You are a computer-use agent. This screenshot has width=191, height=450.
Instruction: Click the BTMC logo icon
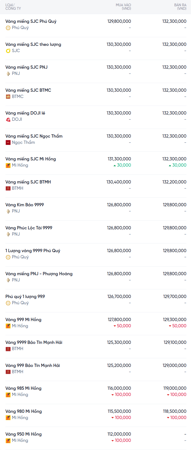[8, 97]
